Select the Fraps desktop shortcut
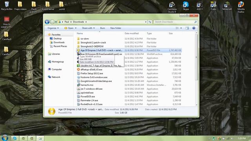This screenshot has width=251, height=141. 213,6
